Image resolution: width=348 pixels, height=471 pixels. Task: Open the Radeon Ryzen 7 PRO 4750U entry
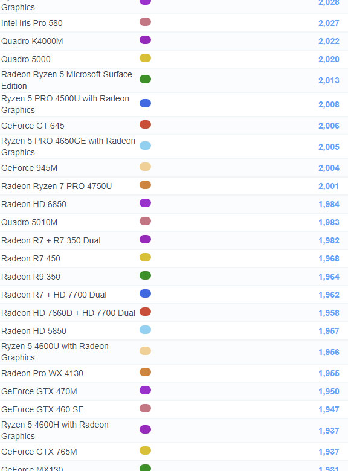[x=57, y=186]
